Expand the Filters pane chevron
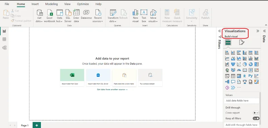This screenshot has height=128, width=268. (x=219, y=31)
